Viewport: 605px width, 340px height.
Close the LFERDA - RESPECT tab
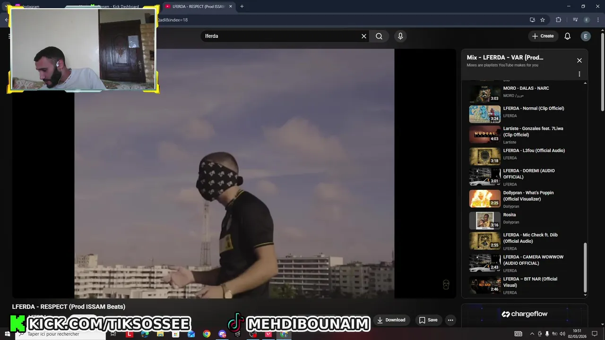tap(231, 7)
